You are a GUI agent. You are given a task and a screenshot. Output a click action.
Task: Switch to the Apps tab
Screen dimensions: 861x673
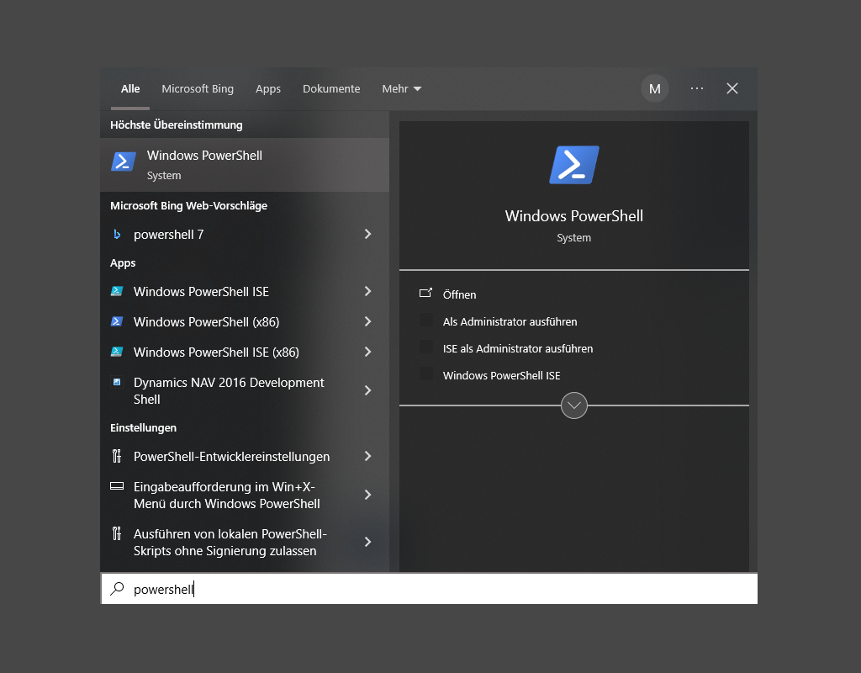pyautogui.click(x=268, y=88)
